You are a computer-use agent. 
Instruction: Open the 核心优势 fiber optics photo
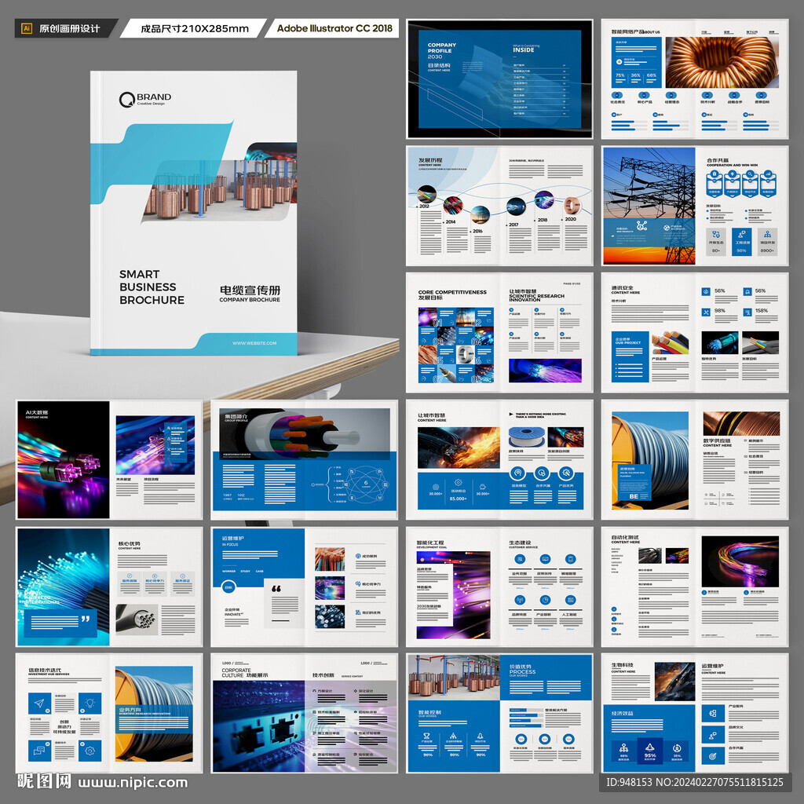click(64, 587)
